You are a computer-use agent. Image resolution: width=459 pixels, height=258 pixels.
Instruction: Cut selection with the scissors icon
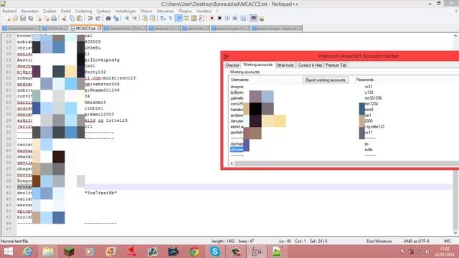(64, 19)
